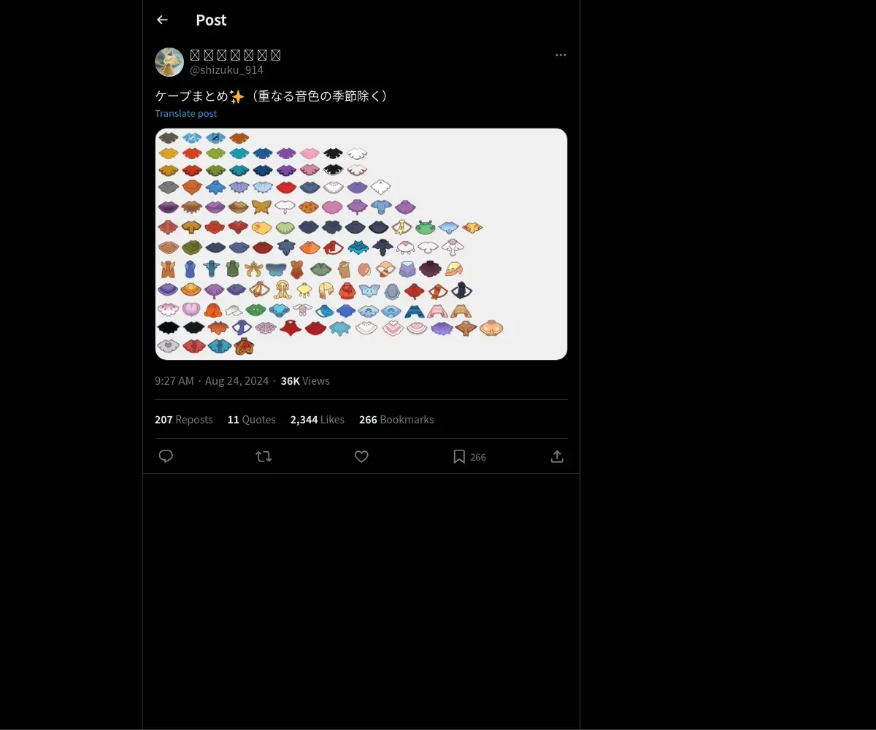The image size is (876, 730).
Task: Click the repost arrows icon
Action: click(x=264, y=456)
